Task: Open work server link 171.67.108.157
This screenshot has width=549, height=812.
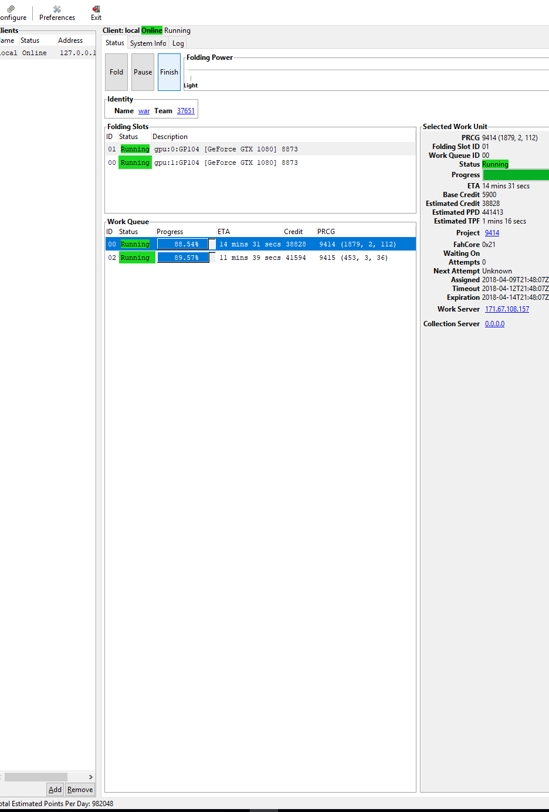Action: point(507,309)
